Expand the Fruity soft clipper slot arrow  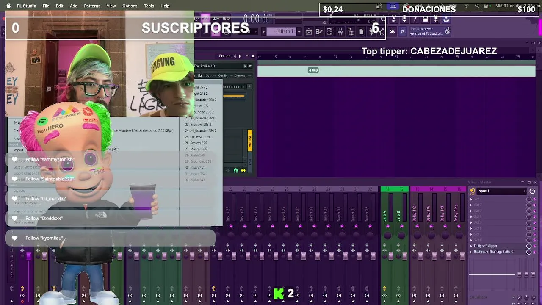pos(471,246)
